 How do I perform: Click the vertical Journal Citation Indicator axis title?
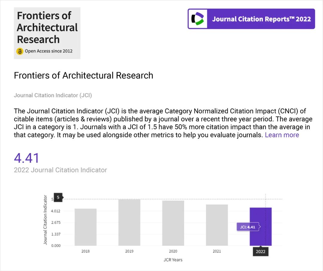pyautogui.click(x=45, y=220)
